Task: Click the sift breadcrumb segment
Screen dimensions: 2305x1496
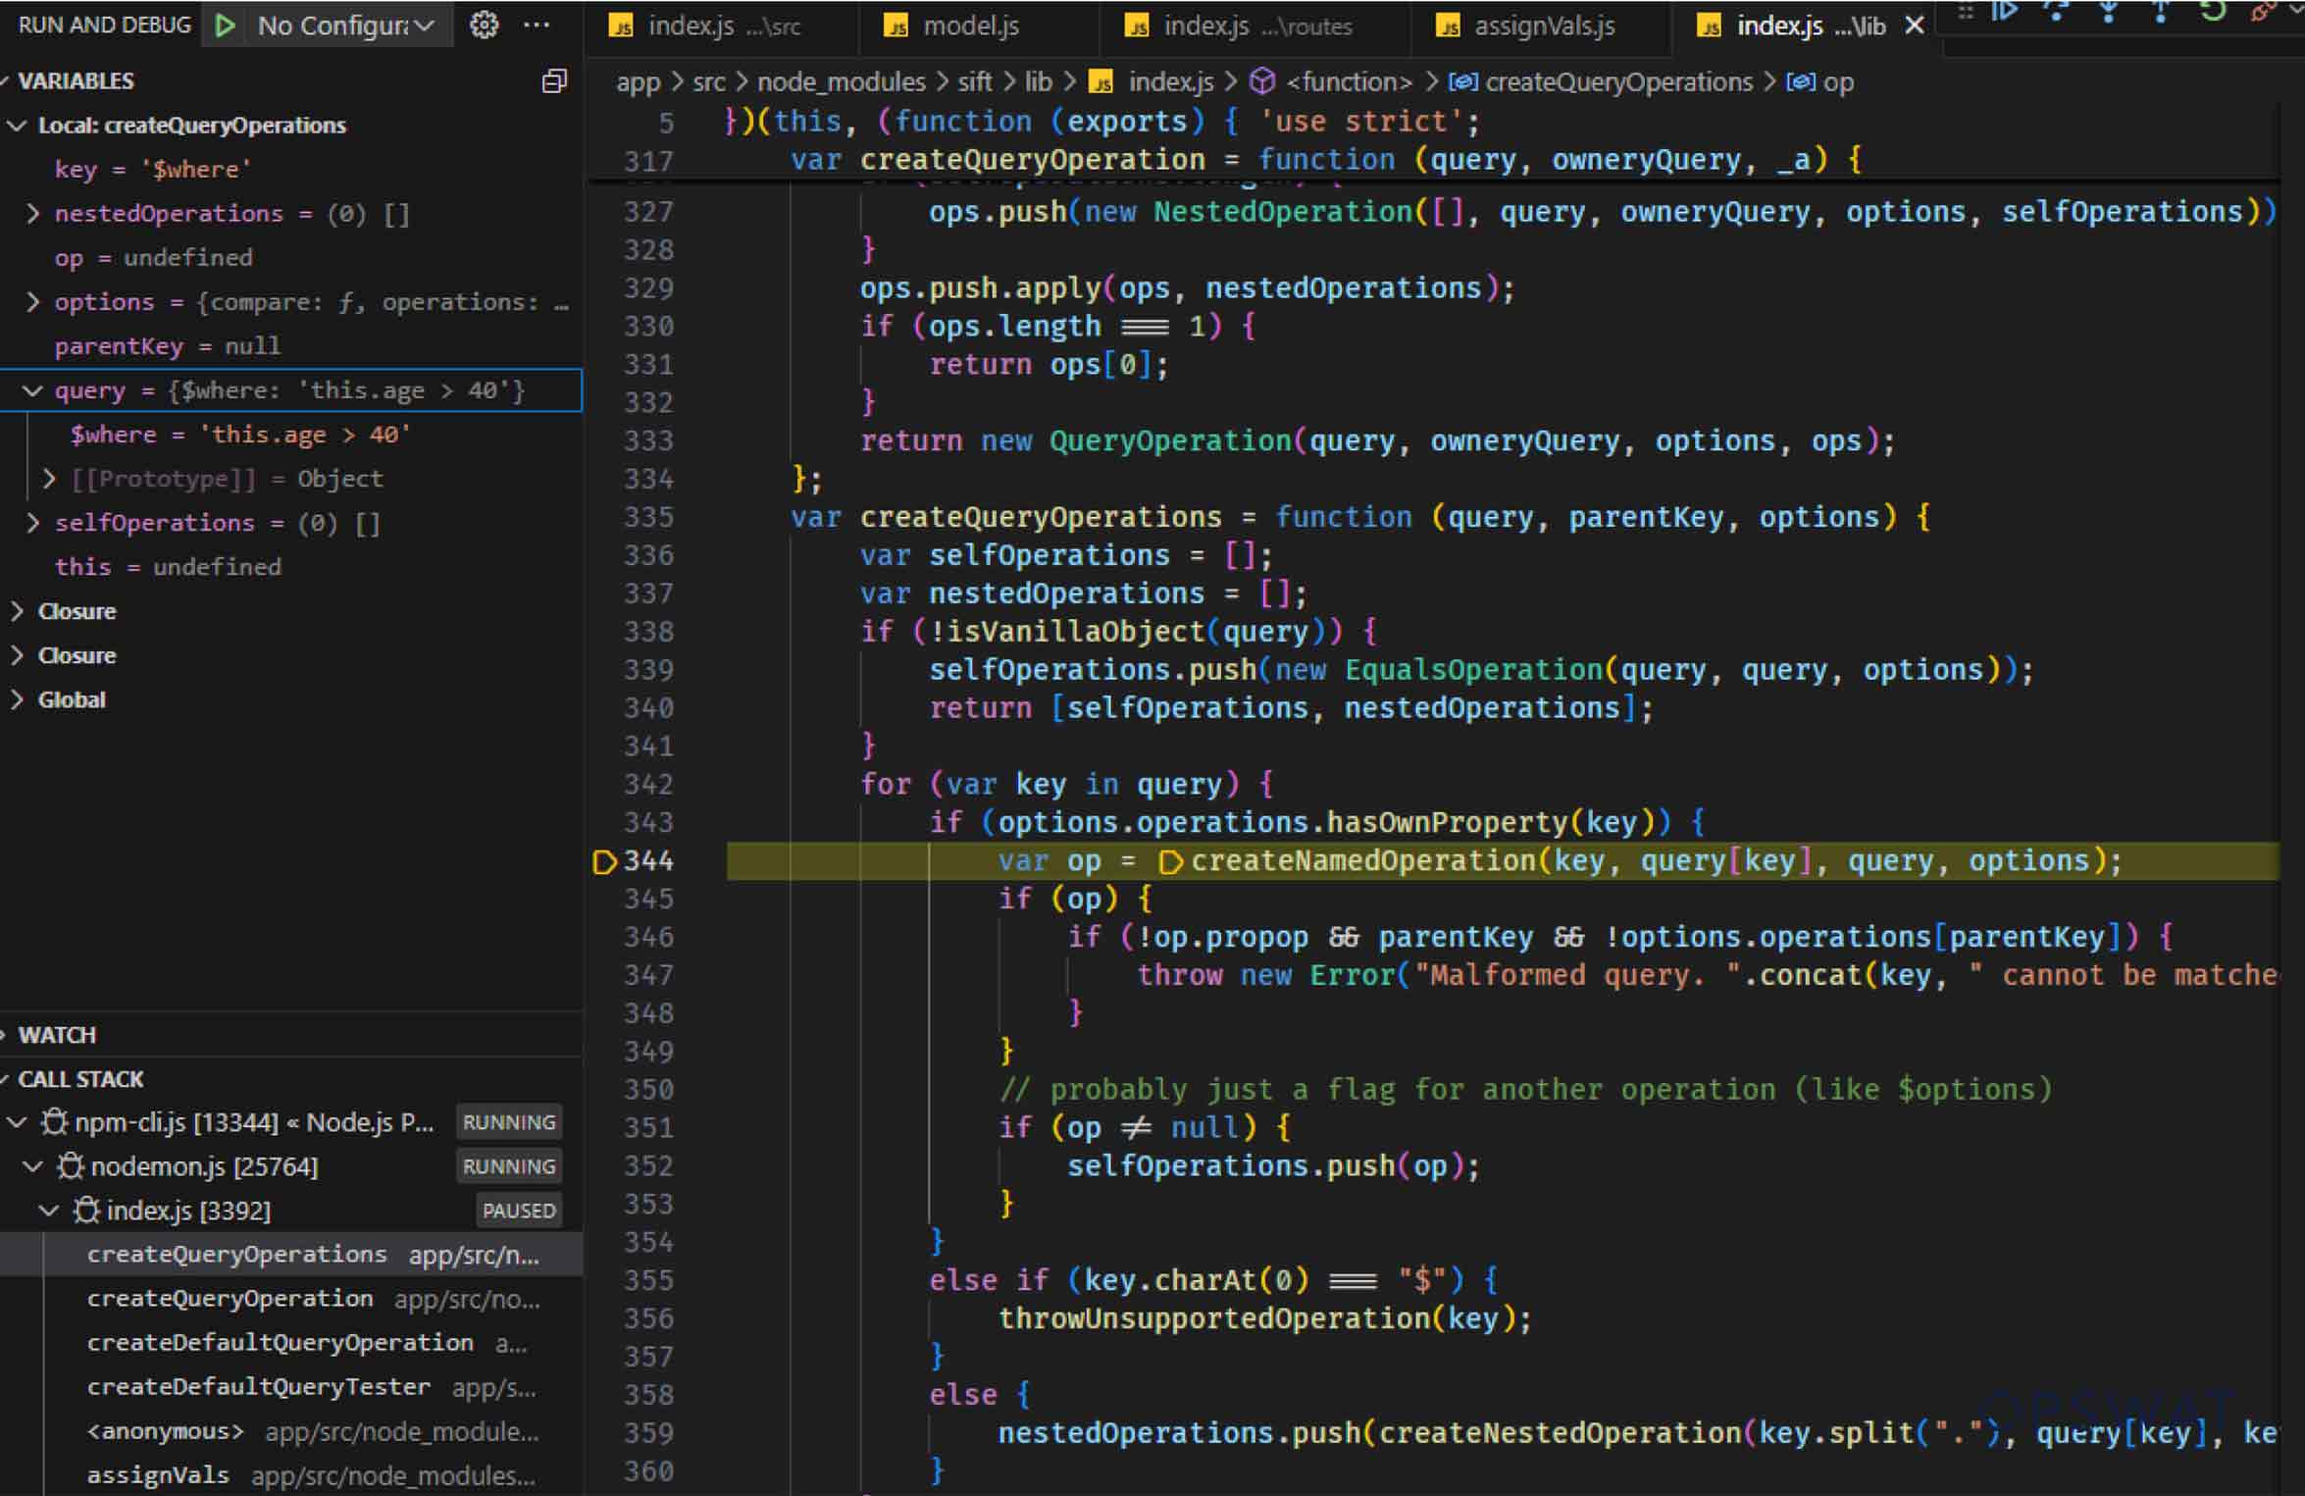Action: tap(974, 81)
